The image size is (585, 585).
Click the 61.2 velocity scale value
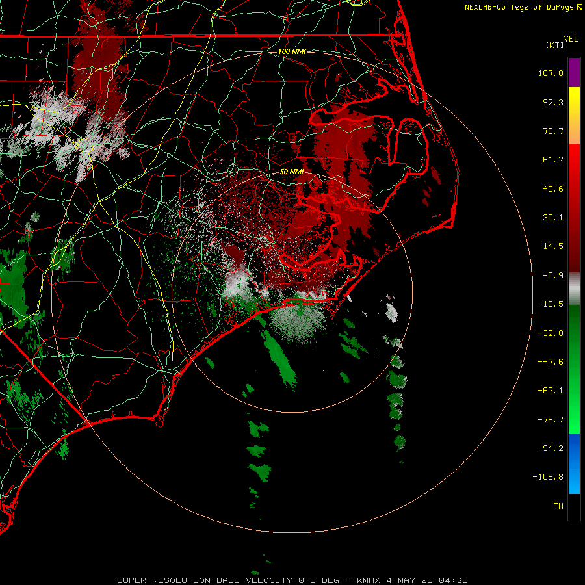553,160
